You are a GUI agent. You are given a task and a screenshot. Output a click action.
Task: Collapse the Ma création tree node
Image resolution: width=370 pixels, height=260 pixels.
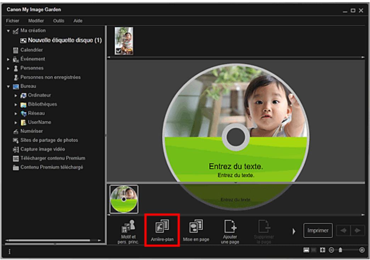tap(8, 31)
